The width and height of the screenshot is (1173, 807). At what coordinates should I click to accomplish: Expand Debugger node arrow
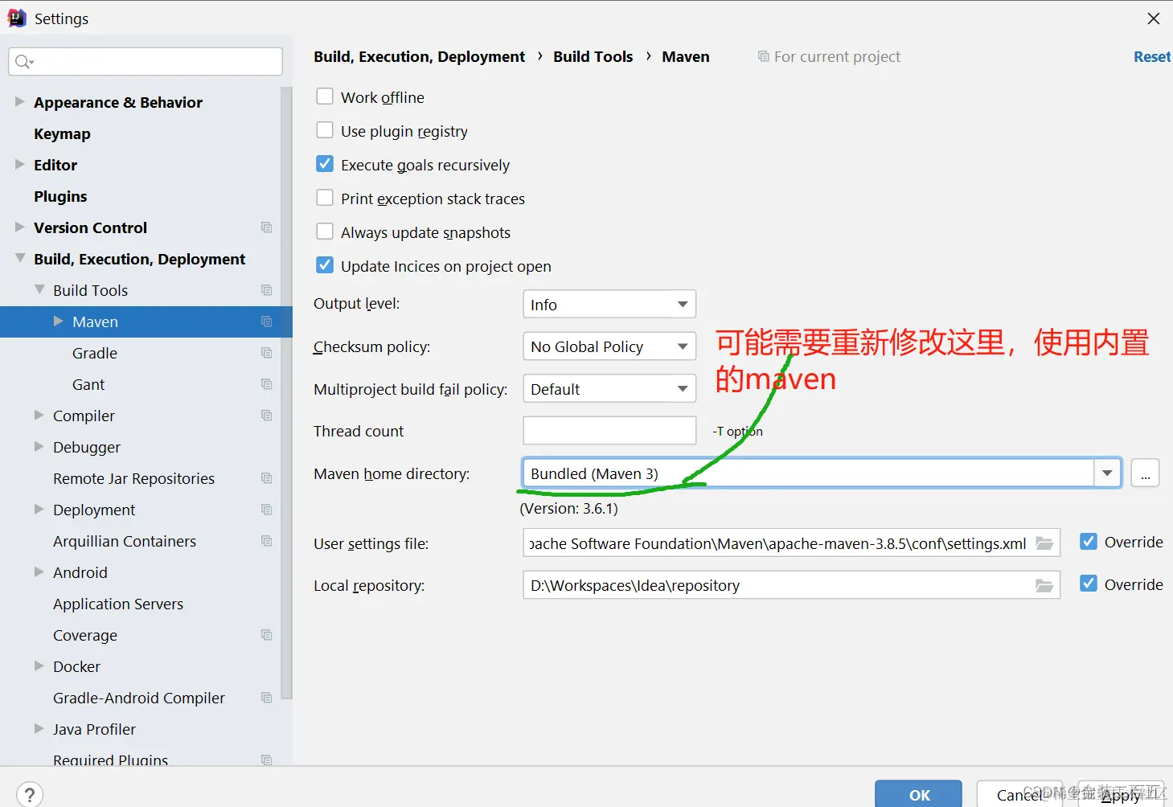tap(39, 447)
